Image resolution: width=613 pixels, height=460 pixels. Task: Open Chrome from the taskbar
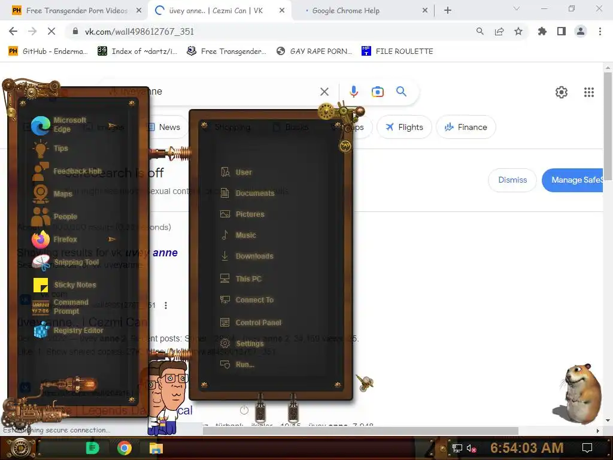click(x=125, y=448)
